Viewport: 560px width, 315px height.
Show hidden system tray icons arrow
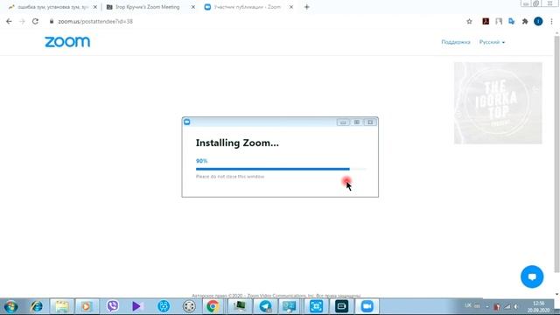(x=486, y=306)
